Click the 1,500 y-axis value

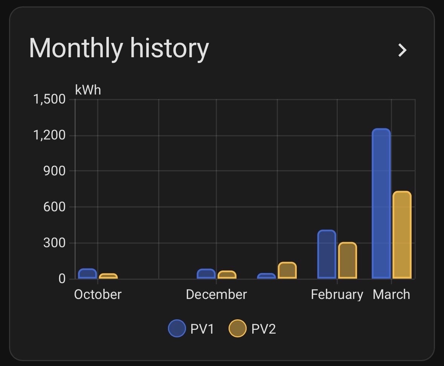pyautogui.click(x=49, y=99)
